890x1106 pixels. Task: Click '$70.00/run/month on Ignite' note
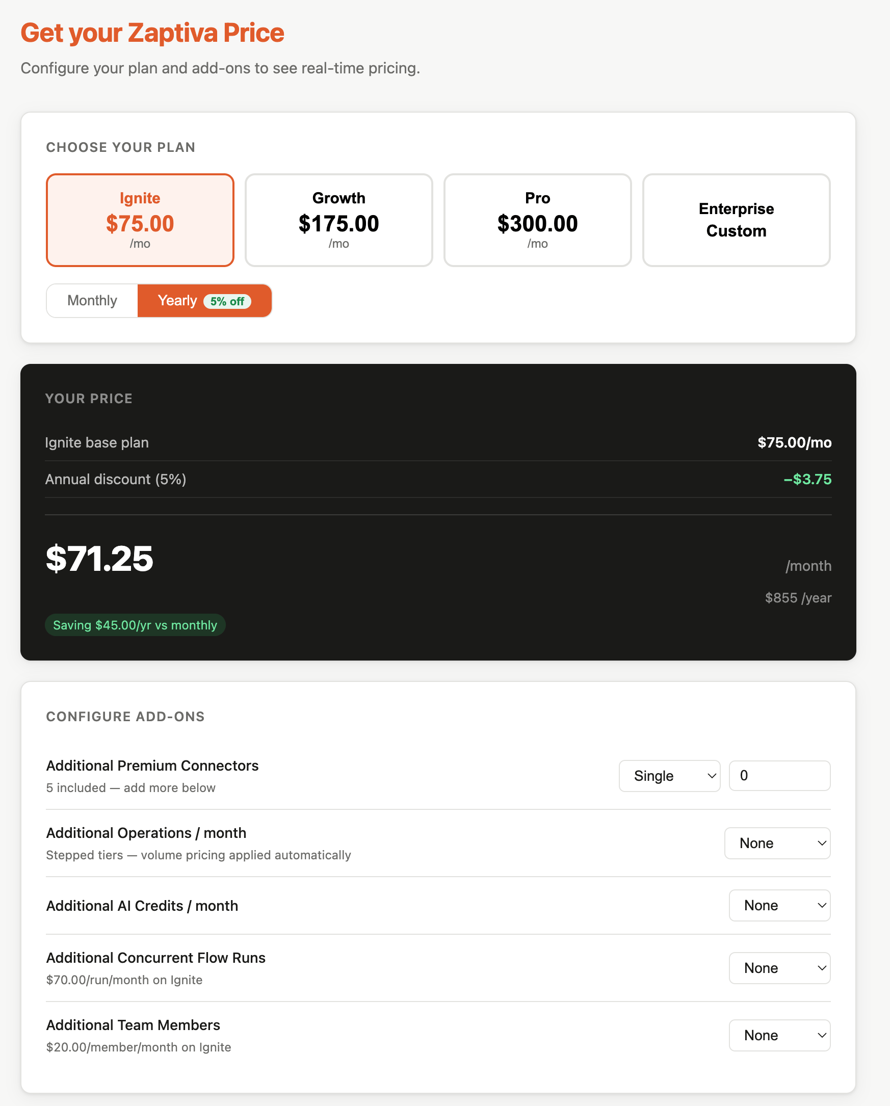(124, 980)
